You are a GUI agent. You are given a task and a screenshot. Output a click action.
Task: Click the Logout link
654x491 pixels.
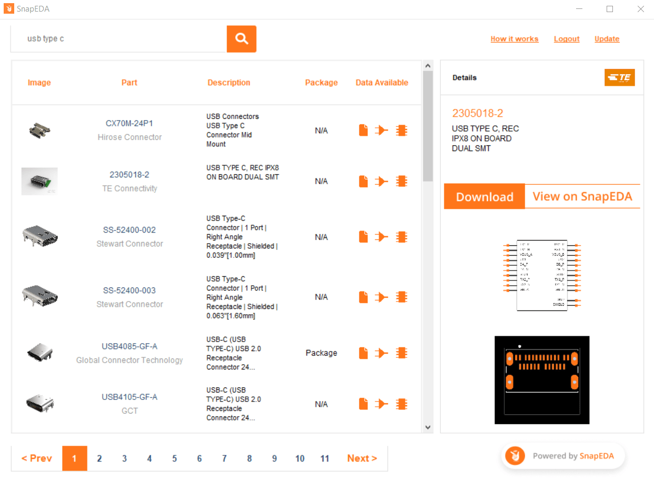pyautogui.click(x=567, y=38)
